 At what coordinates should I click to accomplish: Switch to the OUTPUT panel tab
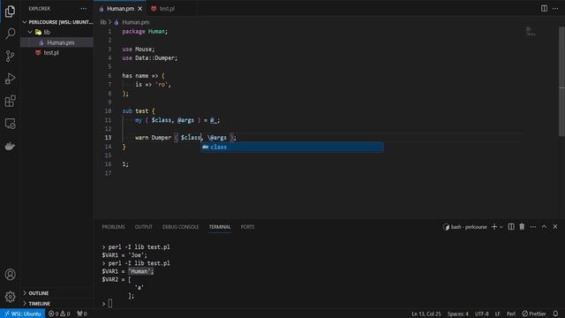(143, 227)
